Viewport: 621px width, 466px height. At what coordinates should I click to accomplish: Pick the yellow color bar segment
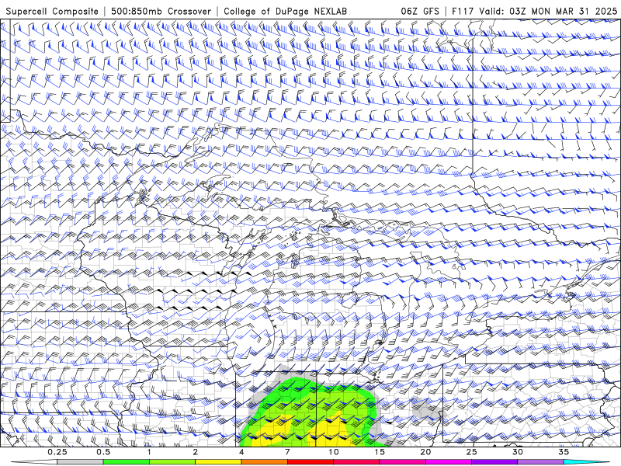[x=218, y=462]
